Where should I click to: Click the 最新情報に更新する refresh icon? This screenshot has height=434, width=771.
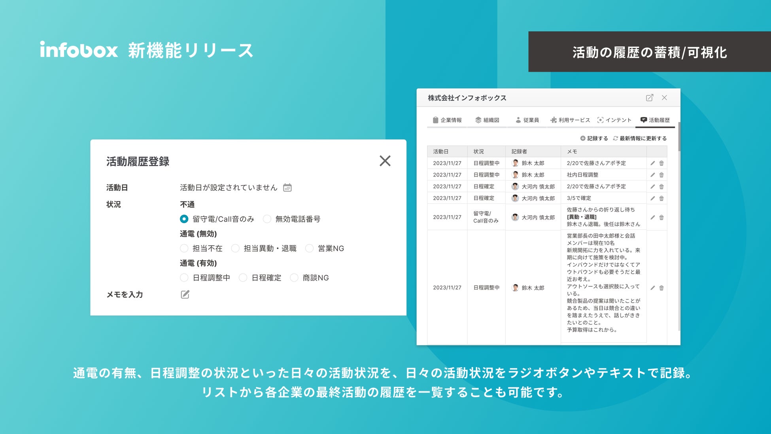[616, 138]
